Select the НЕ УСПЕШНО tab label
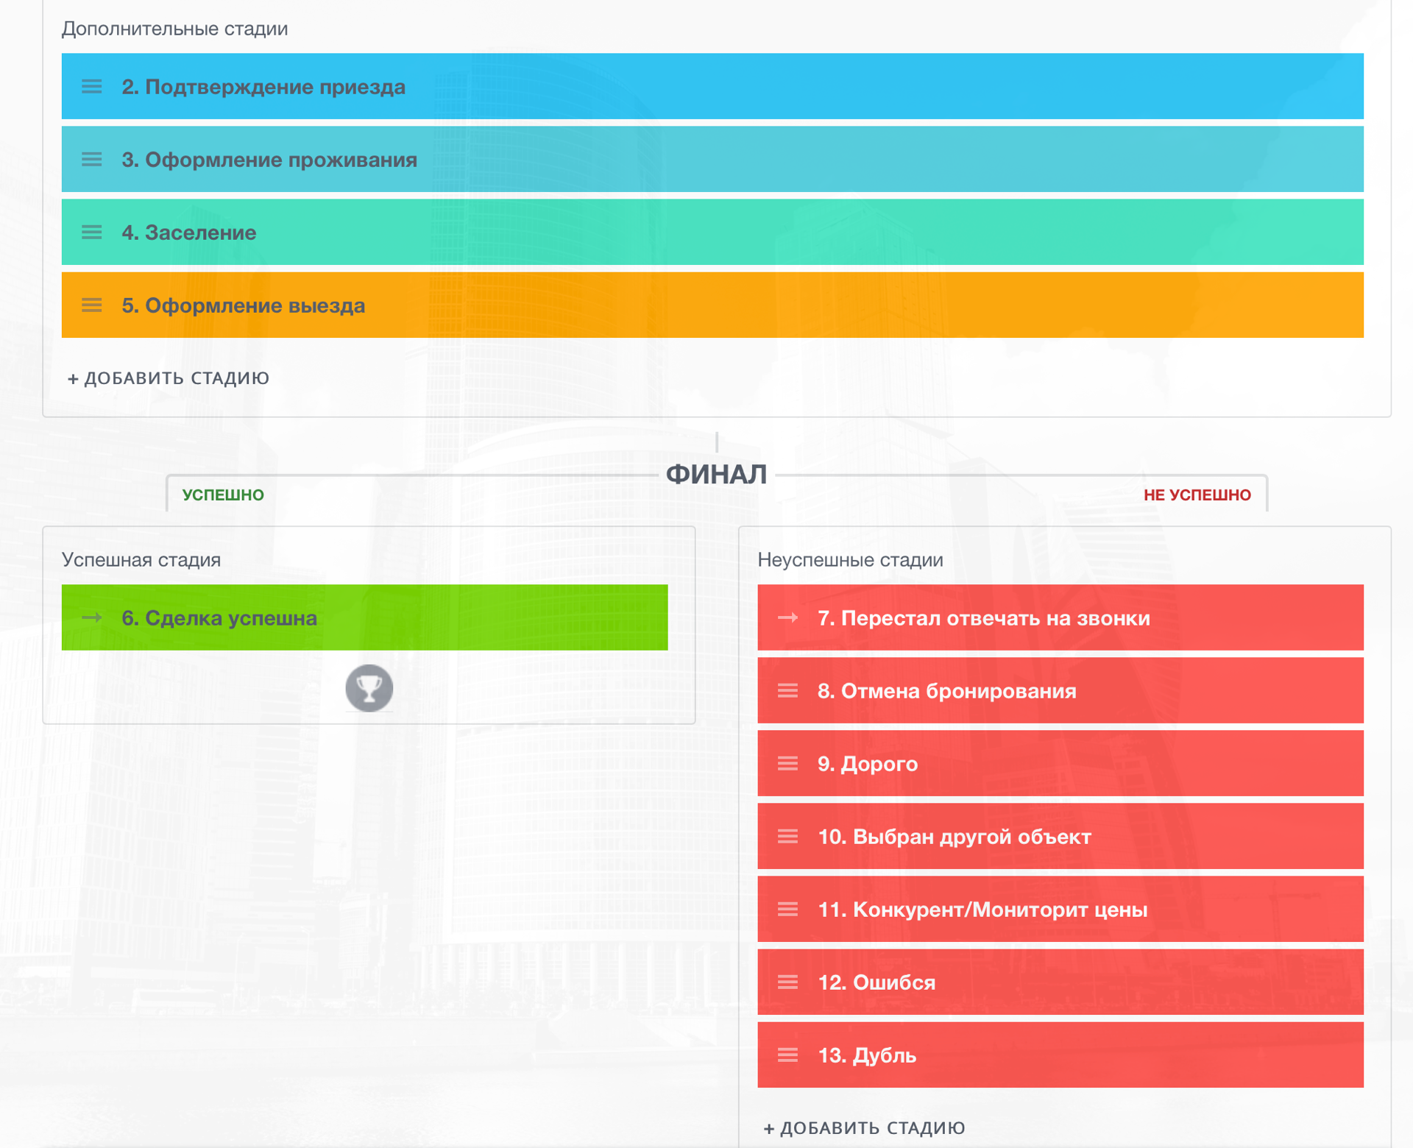This screenshot has width=1413, height=1148. coord(1197,495)
